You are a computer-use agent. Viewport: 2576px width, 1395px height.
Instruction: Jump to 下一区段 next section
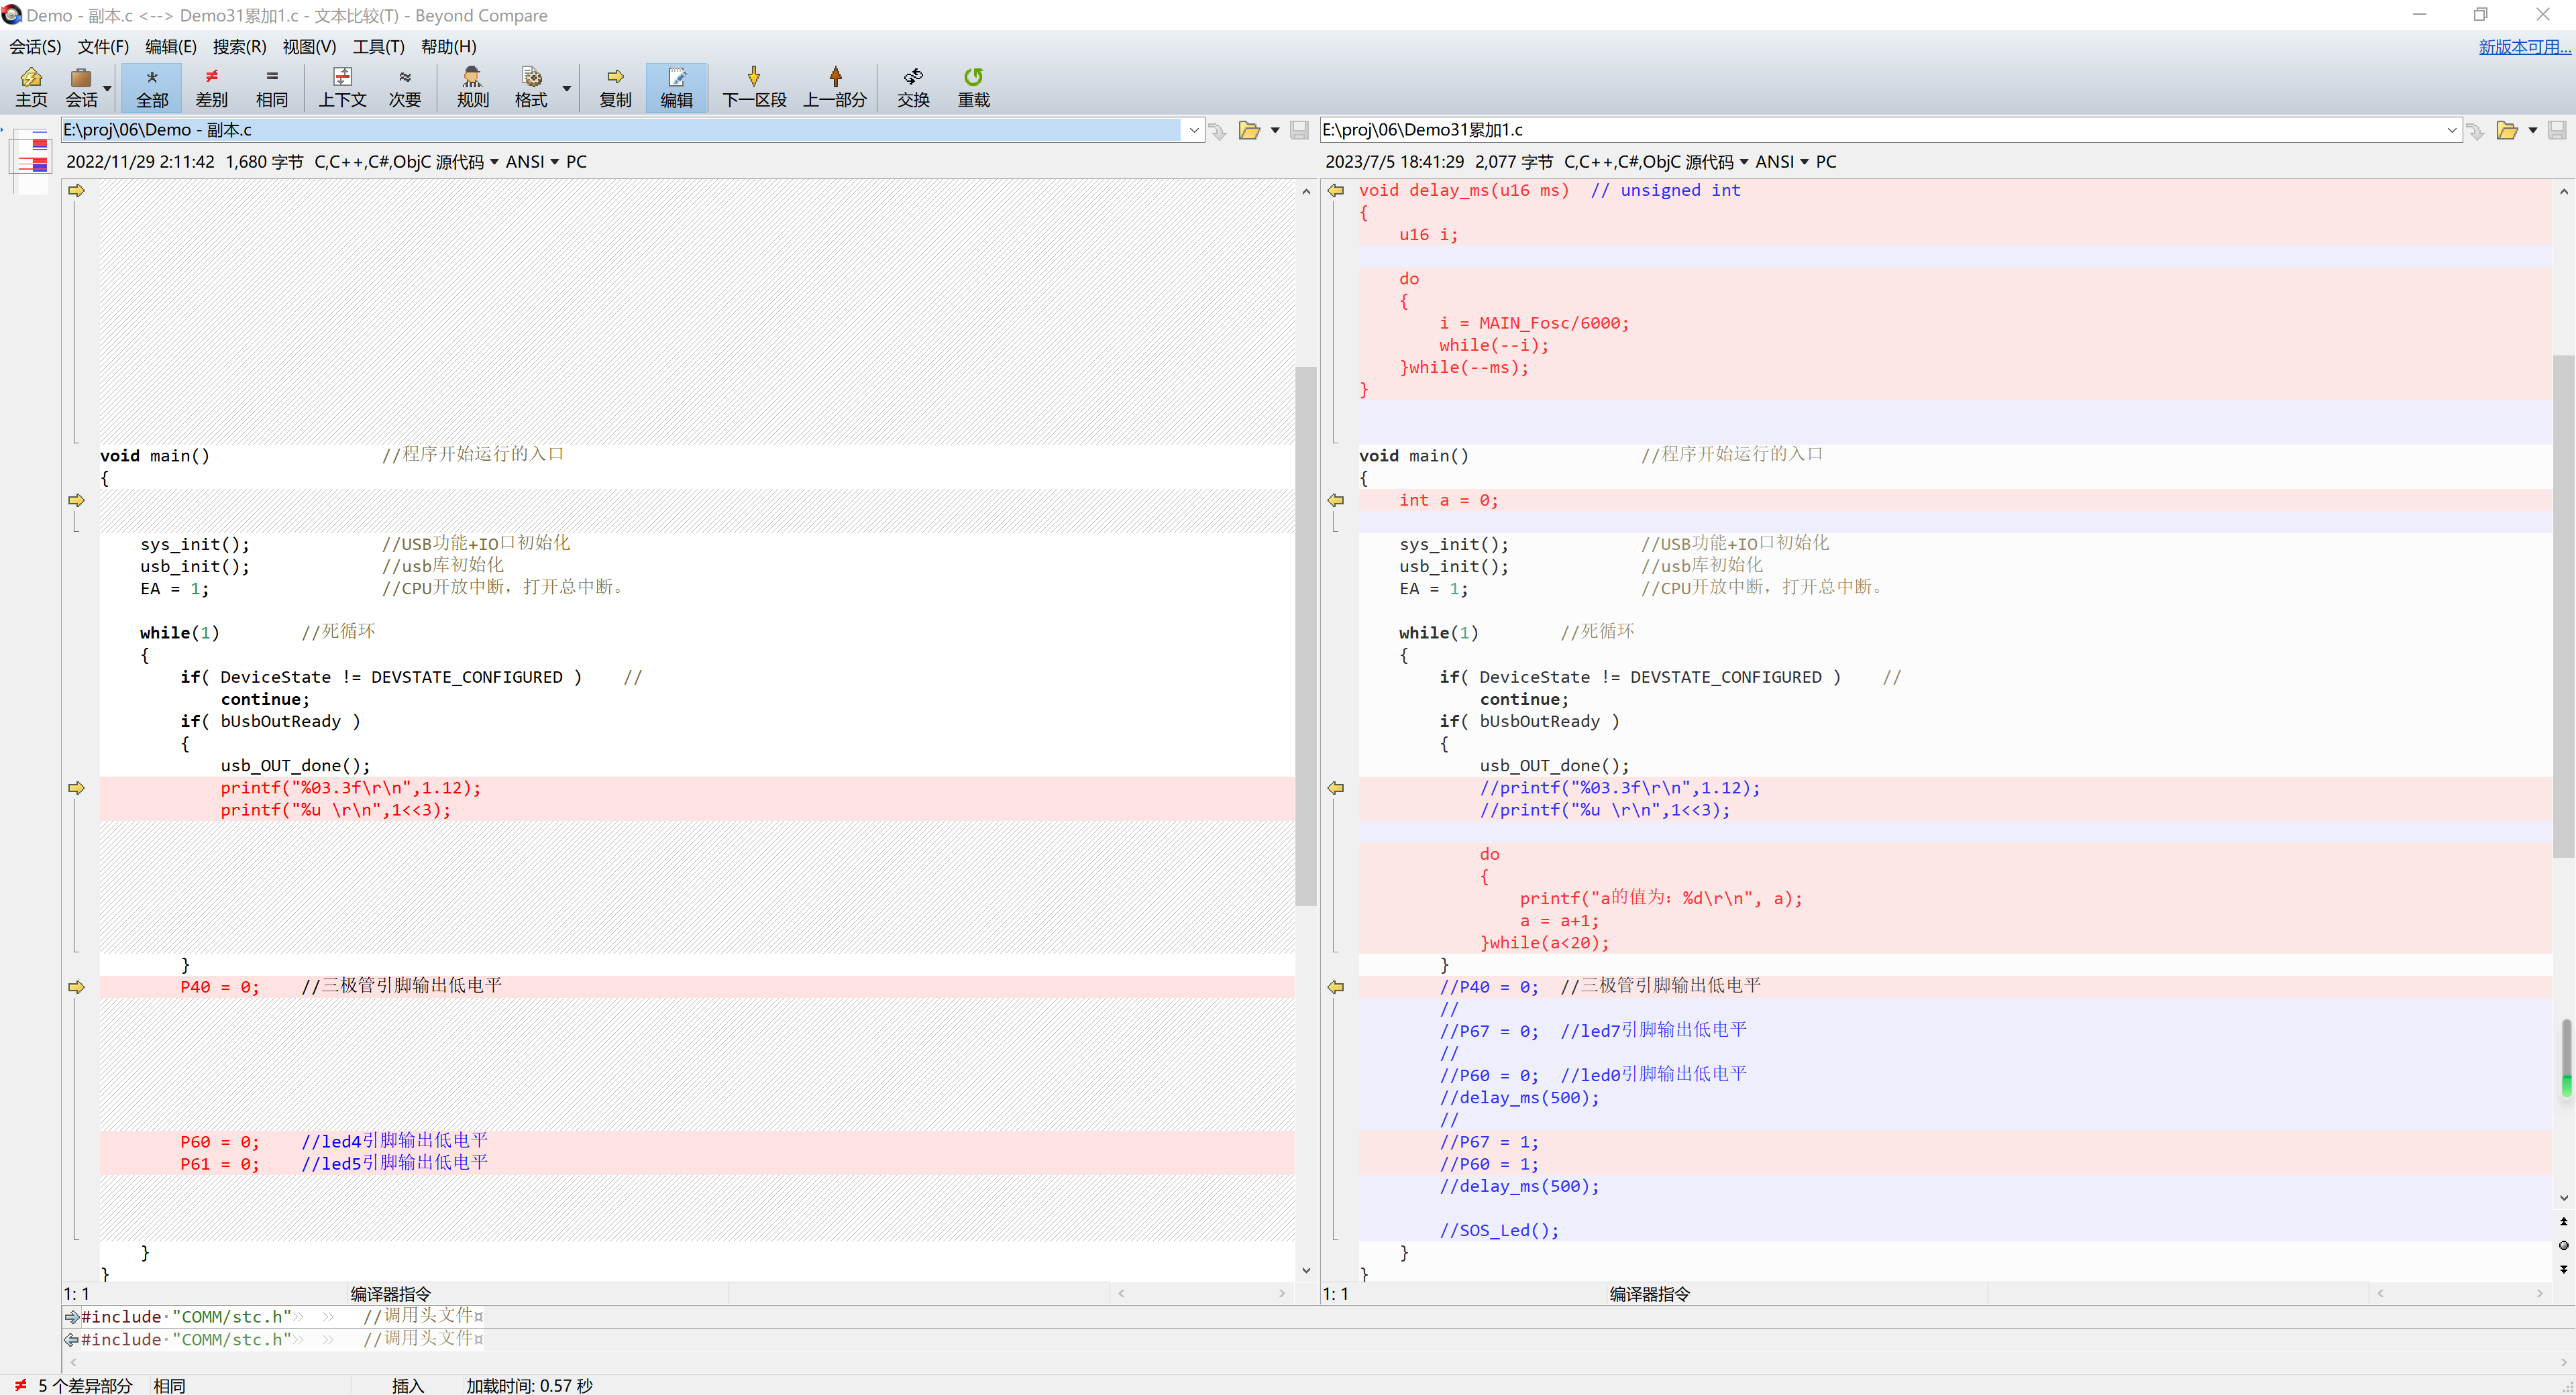pyautogui.click(x=754, y=87)
